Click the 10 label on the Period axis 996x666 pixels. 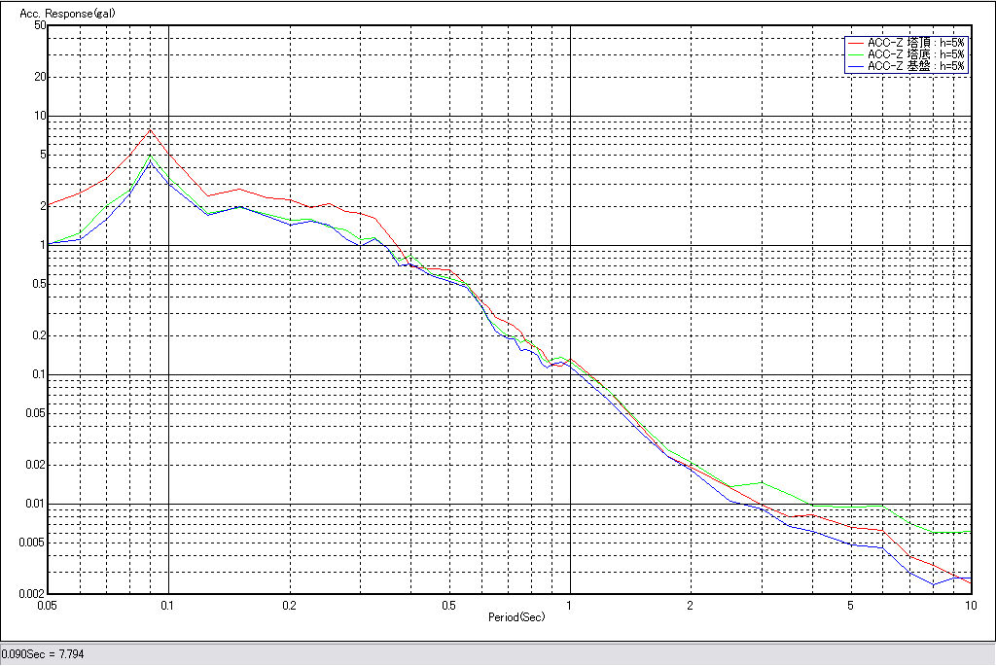[x=969, y=606]
